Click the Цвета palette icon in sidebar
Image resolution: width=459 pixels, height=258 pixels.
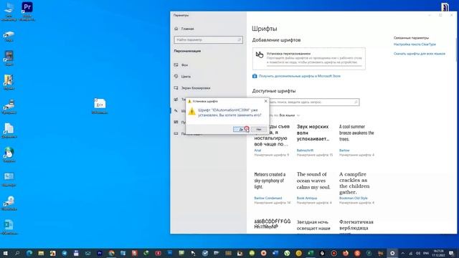pyautogui.click(x=176, y=77)
